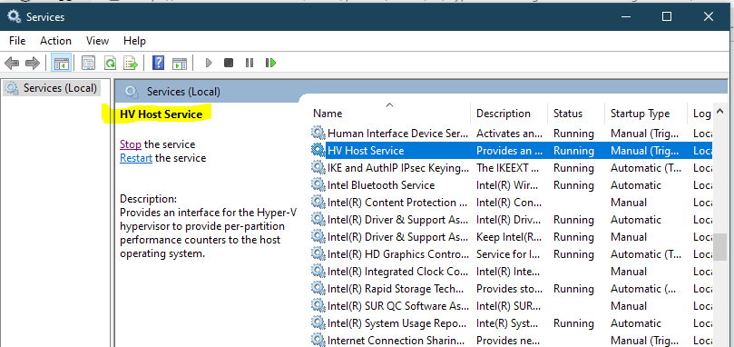The height and width of the screenshot is (347, 734).
Task: Click Manual startup type of Intel(R) Integrated Clock
Action: coord(629,272)
